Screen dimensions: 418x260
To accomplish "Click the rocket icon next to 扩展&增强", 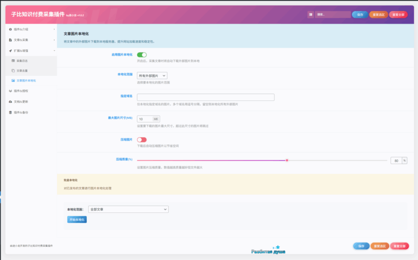I will (x=10, y=51).
